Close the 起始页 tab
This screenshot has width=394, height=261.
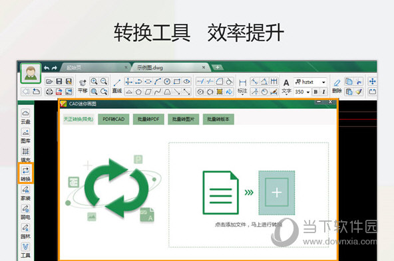(x=126, y=67)
